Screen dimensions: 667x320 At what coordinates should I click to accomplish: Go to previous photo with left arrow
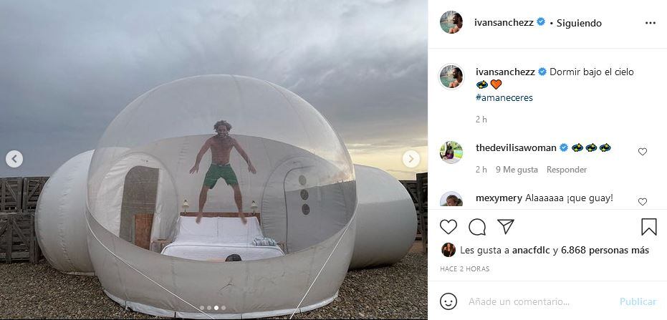click(x=14, y=159)
